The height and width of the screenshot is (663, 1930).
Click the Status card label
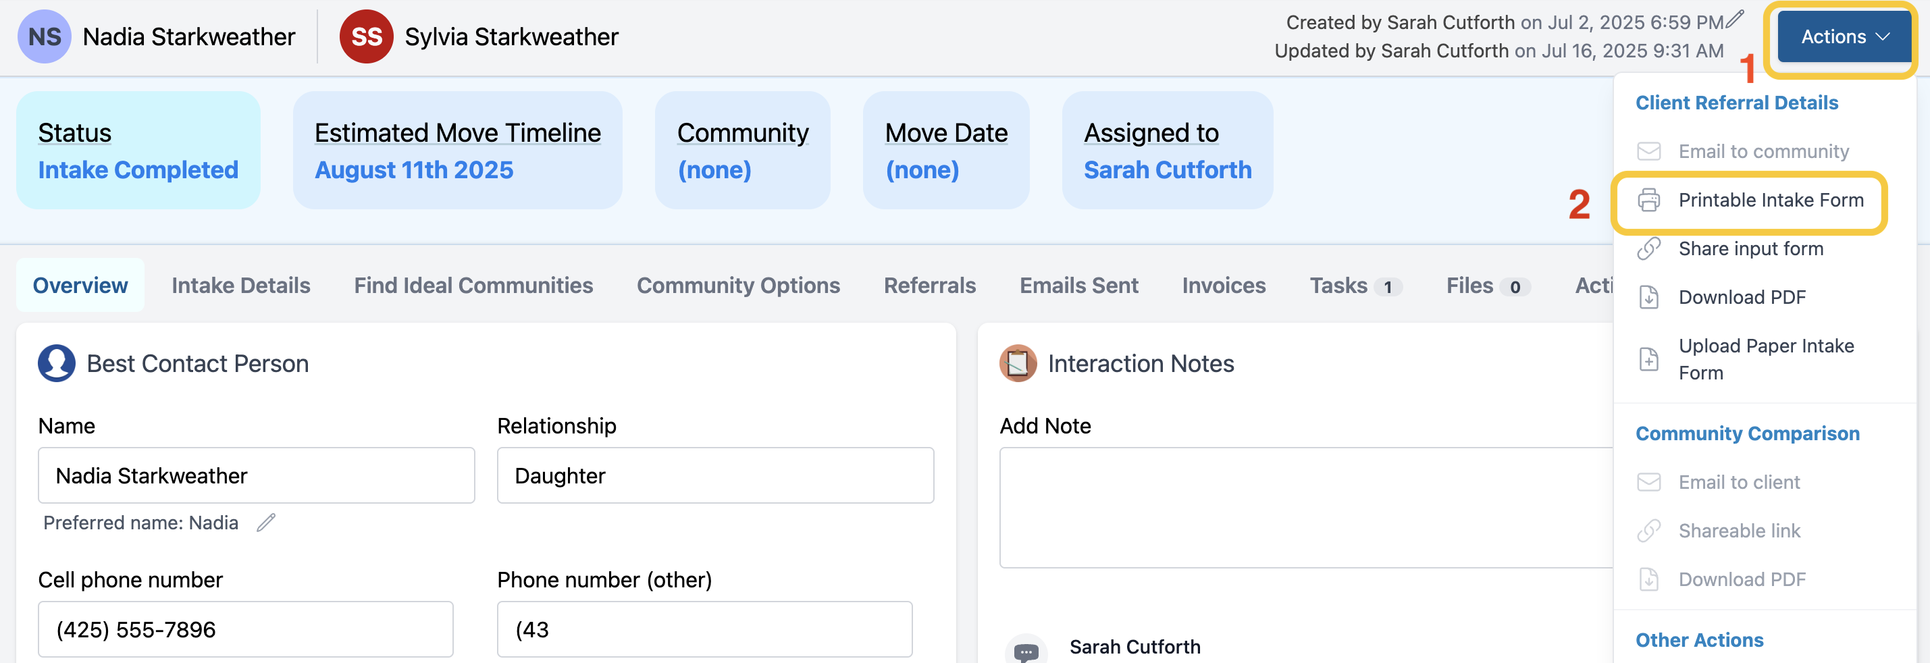click(75, 132)
